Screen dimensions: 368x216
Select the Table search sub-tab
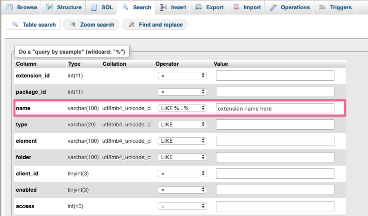pyautogui.click(x=33, y=24)
